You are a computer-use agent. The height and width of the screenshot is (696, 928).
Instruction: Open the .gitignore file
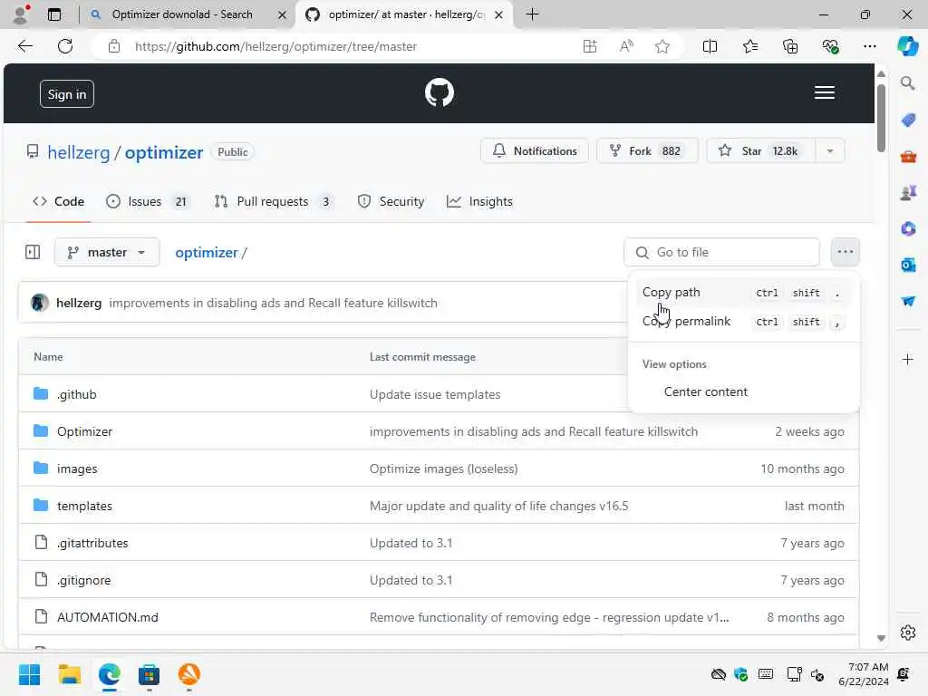(84, 581)
